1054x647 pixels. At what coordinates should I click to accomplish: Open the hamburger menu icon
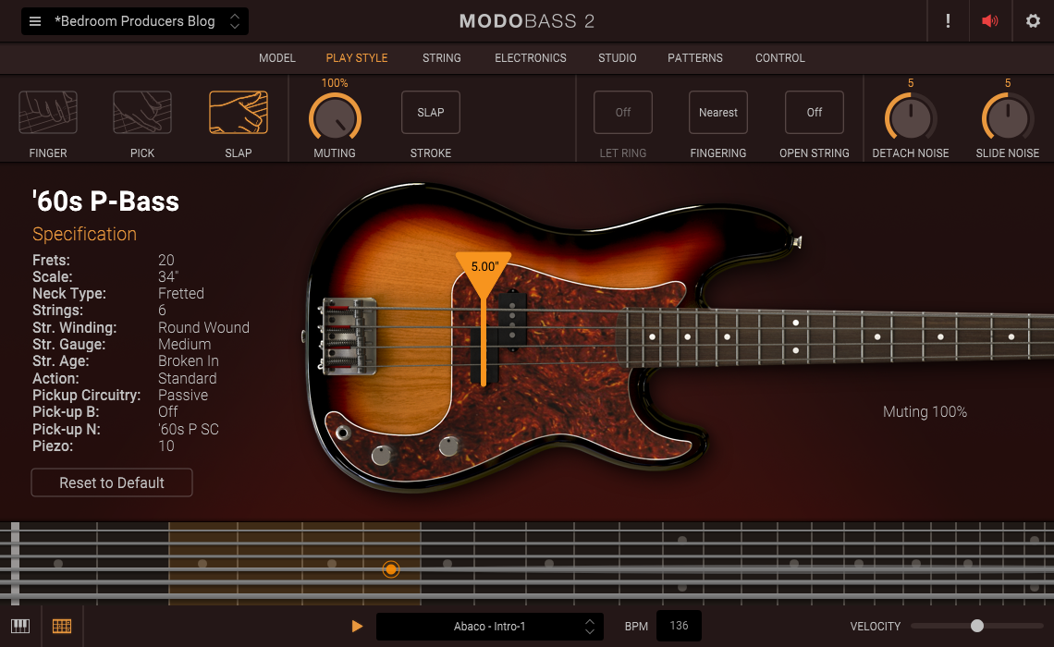35,21
